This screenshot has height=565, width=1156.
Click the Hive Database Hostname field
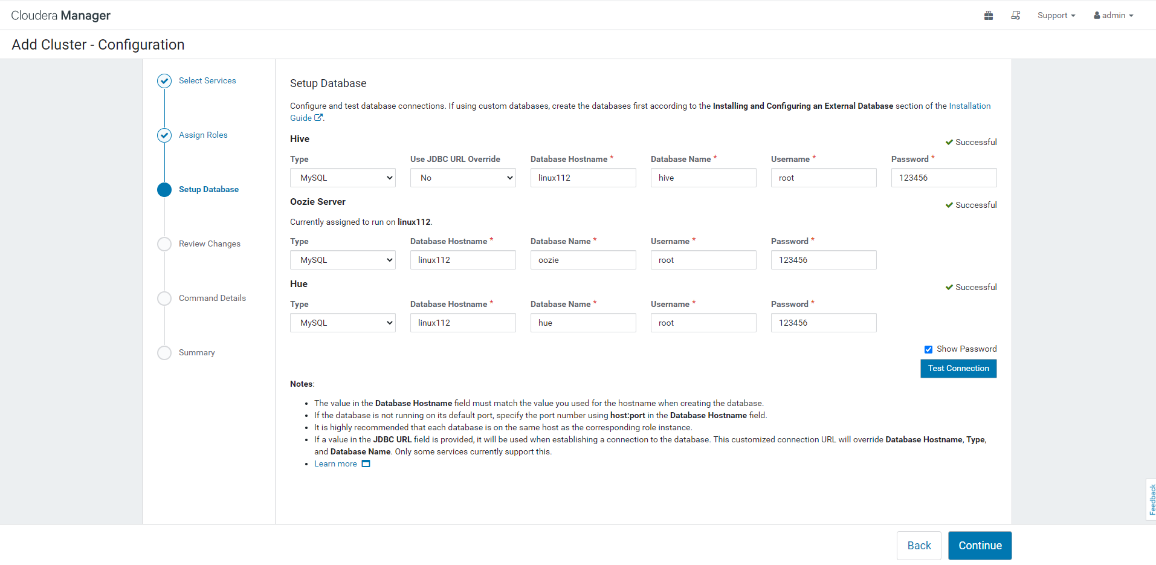pos(583,178)
